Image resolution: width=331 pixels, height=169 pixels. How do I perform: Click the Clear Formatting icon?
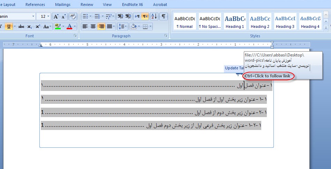(x=73, y=16)
